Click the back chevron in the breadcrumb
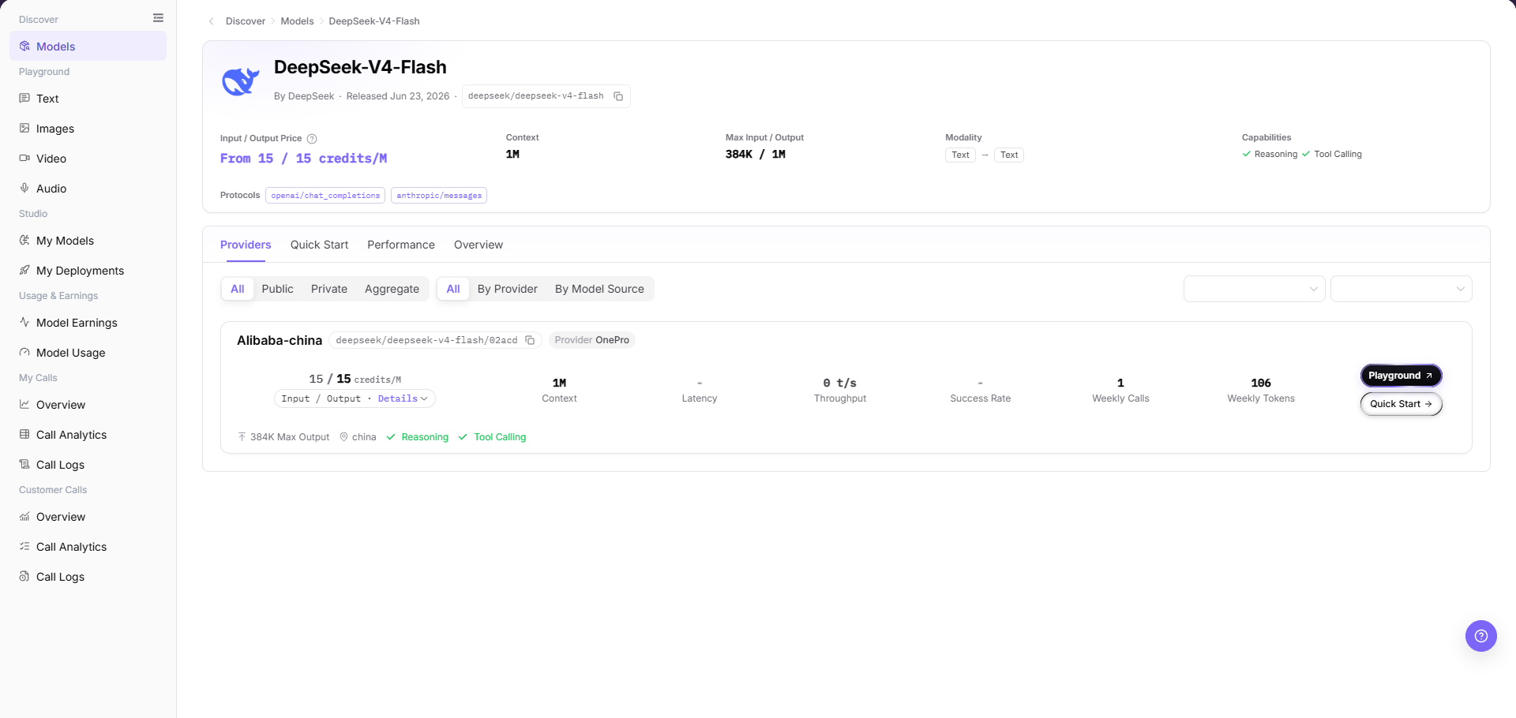This screenshot has width=1516, height=718. [x=211, y=21]
